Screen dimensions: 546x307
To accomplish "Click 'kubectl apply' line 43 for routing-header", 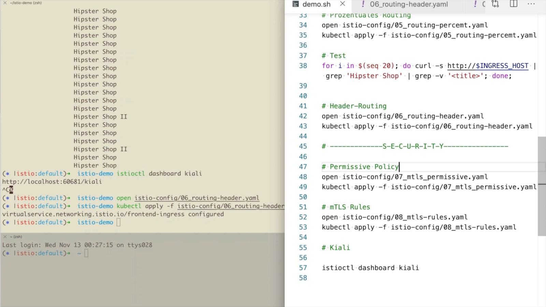I will [x=427, y=126].
